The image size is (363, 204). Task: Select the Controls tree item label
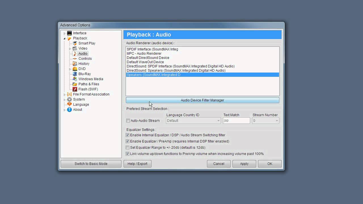click(85, 59)
